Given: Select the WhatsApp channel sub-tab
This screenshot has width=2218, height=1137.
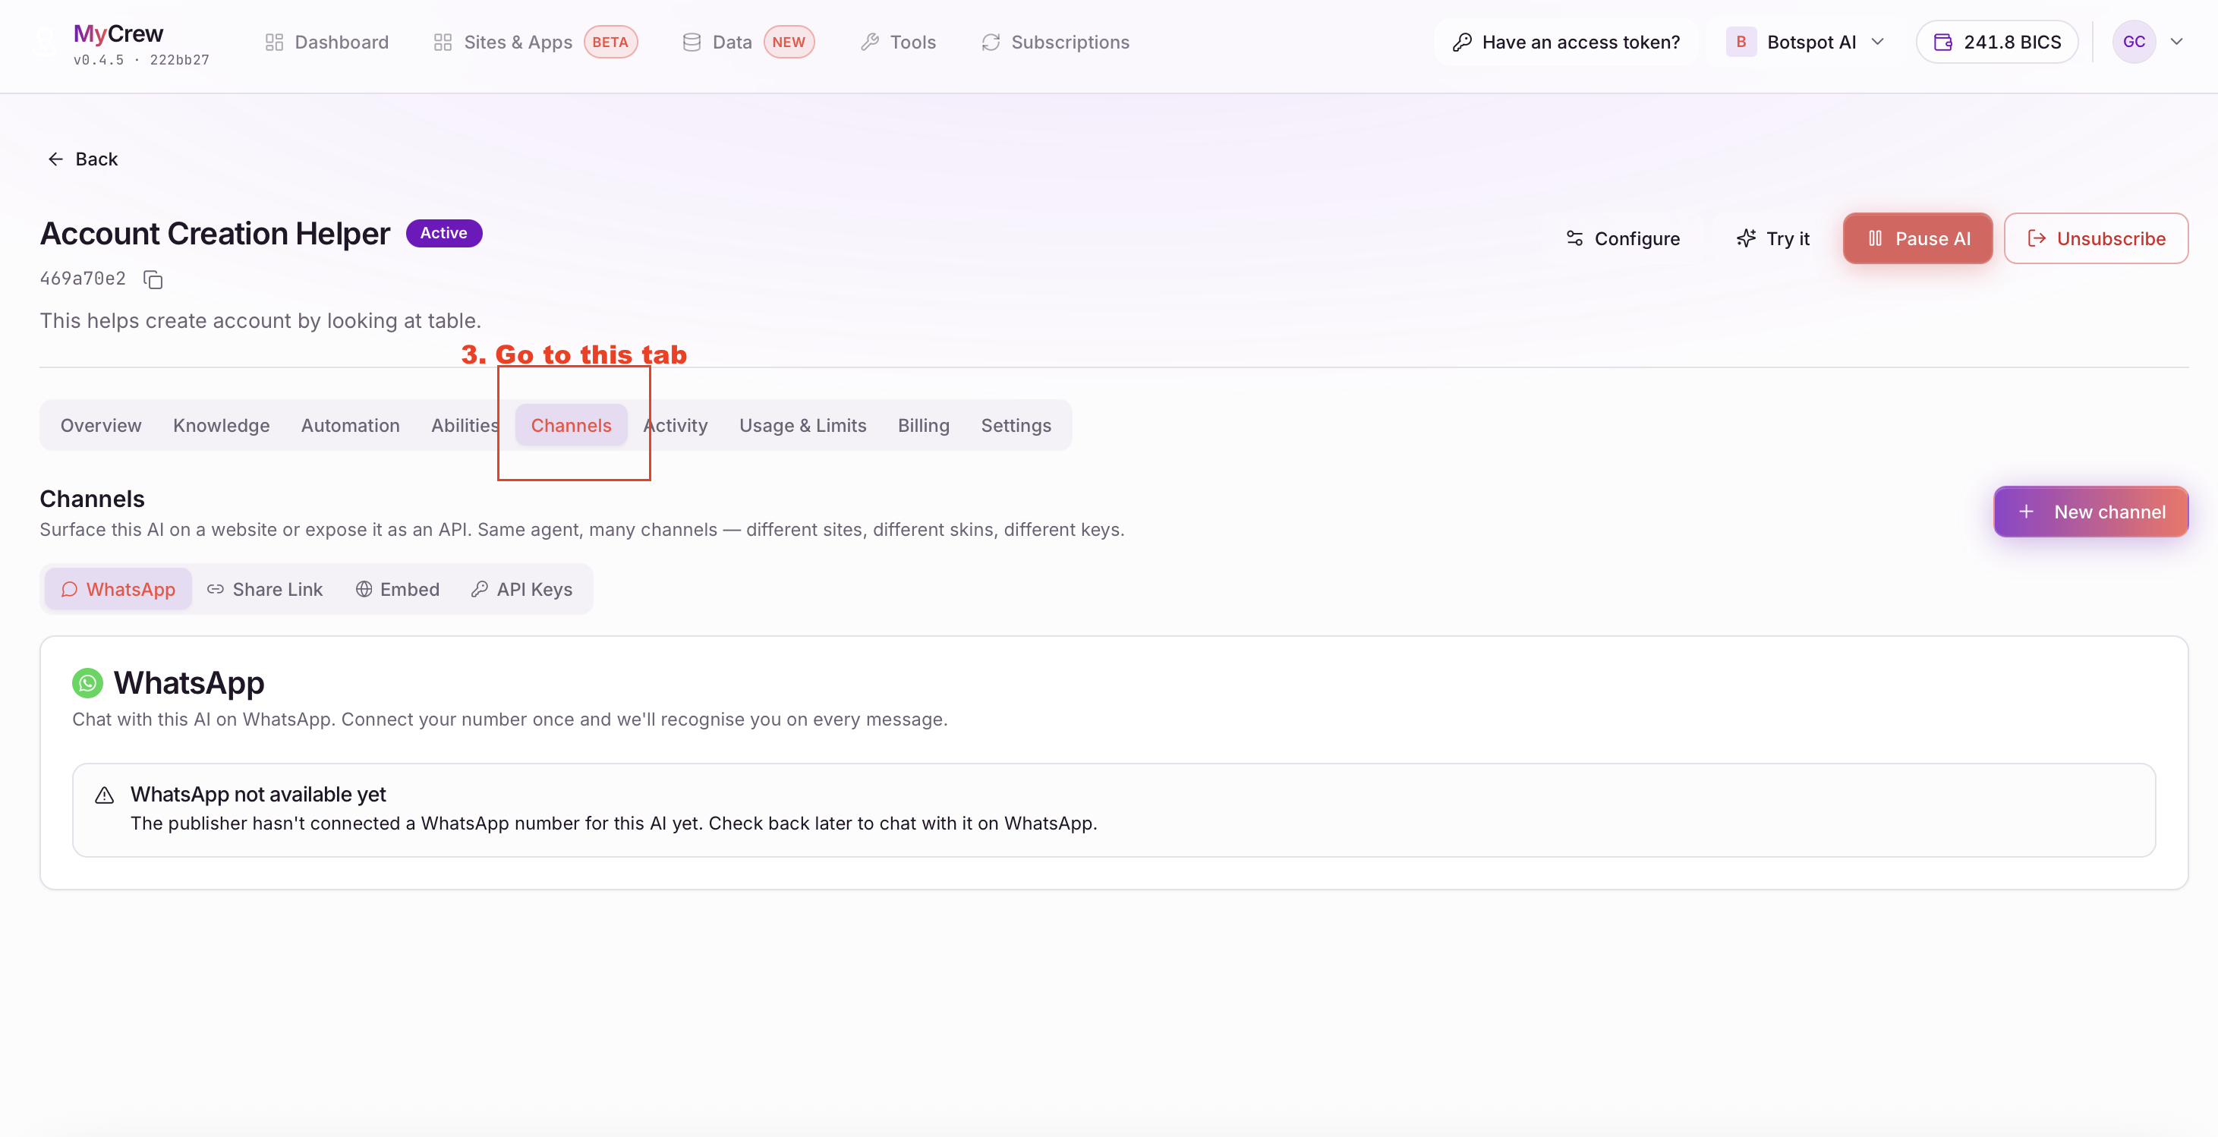Looking at the screenshot, I should pyautogui.click(x=118, y=590).
